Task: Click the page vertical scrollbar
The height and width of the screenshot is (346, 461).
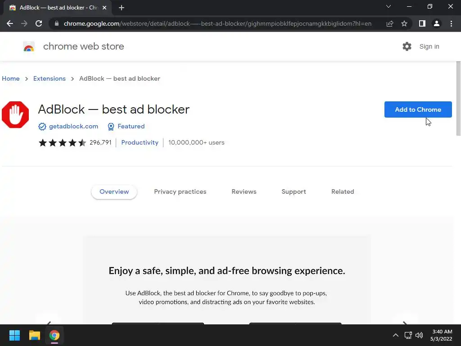Action: pyautogui.click(x=458, y=99)
